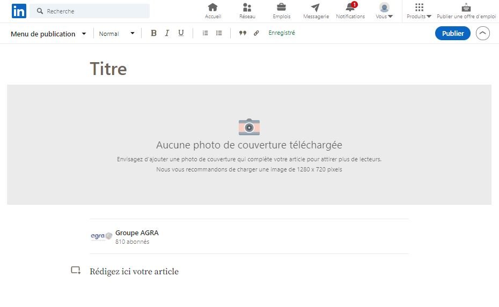Click Publier une offre d'emploi
The width and height of the screenshot is (499, 307).
(466, 11)
